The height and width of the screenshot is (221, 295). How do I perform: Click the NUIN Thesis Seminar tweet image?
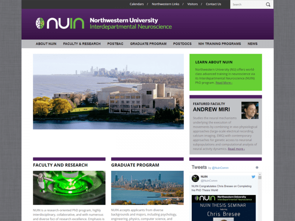(224, 208)
